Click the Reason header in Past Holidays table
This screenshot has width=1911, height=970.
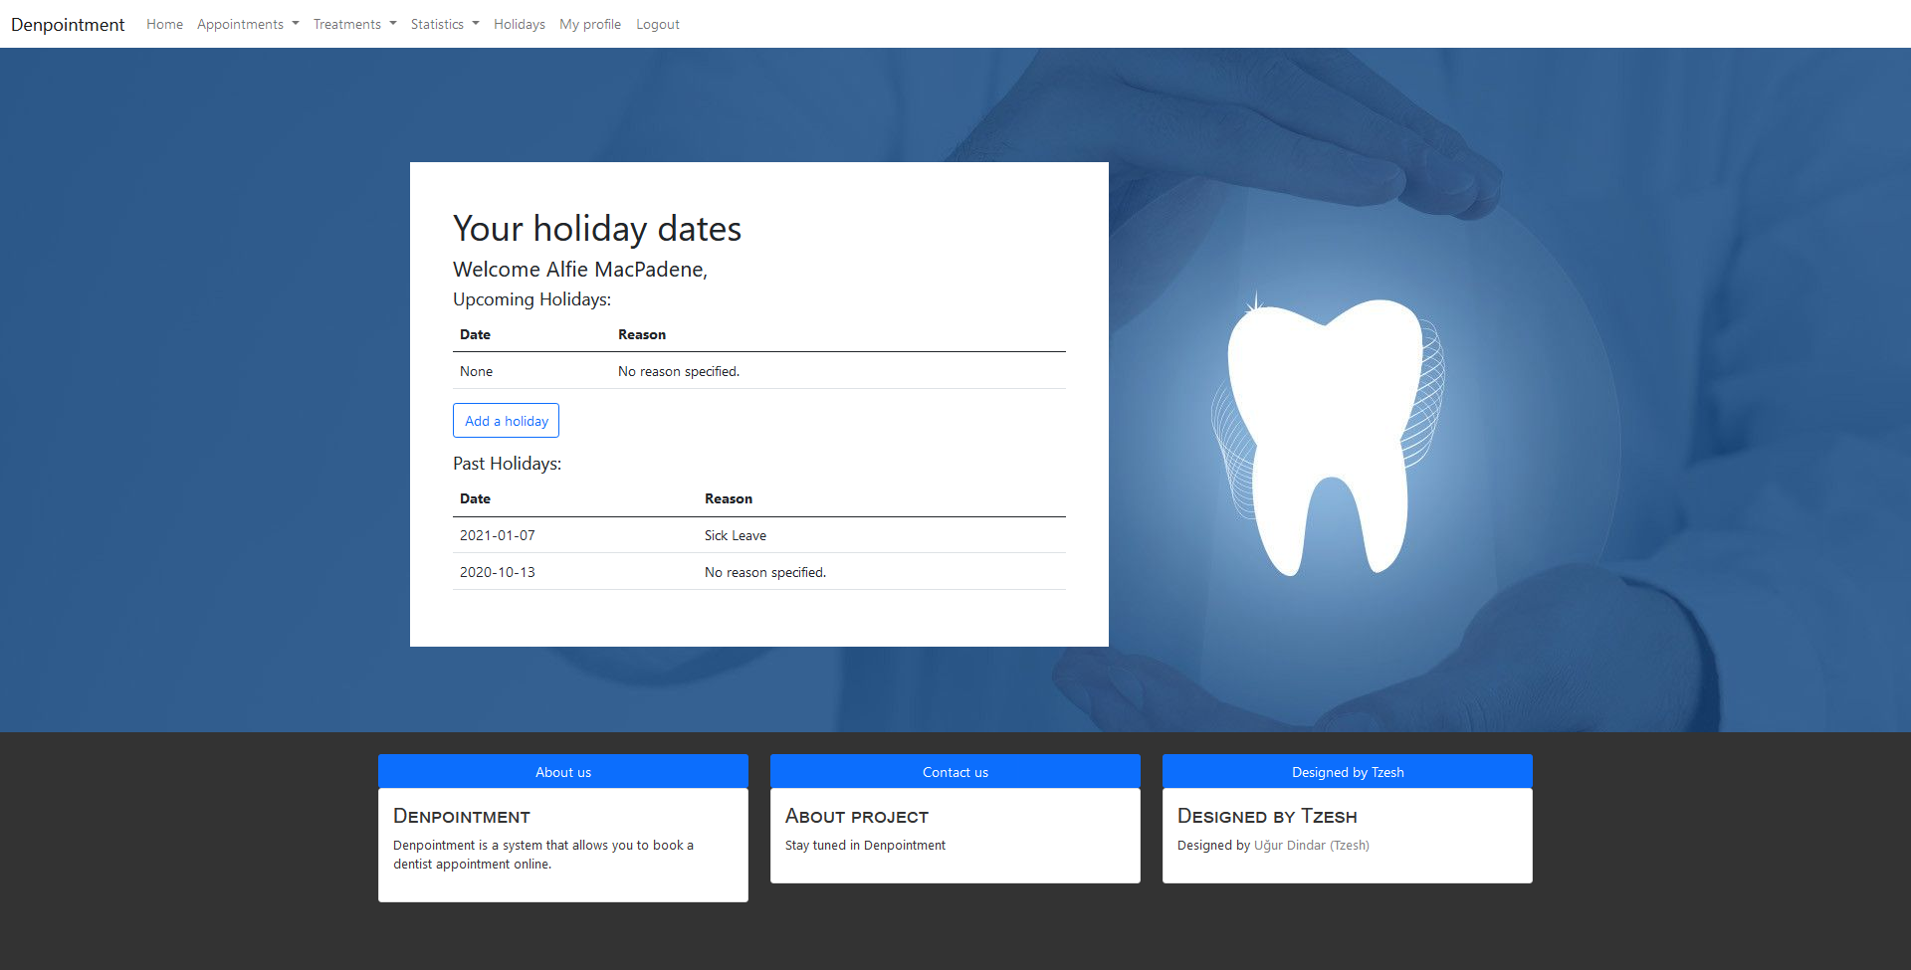point(729,498)
